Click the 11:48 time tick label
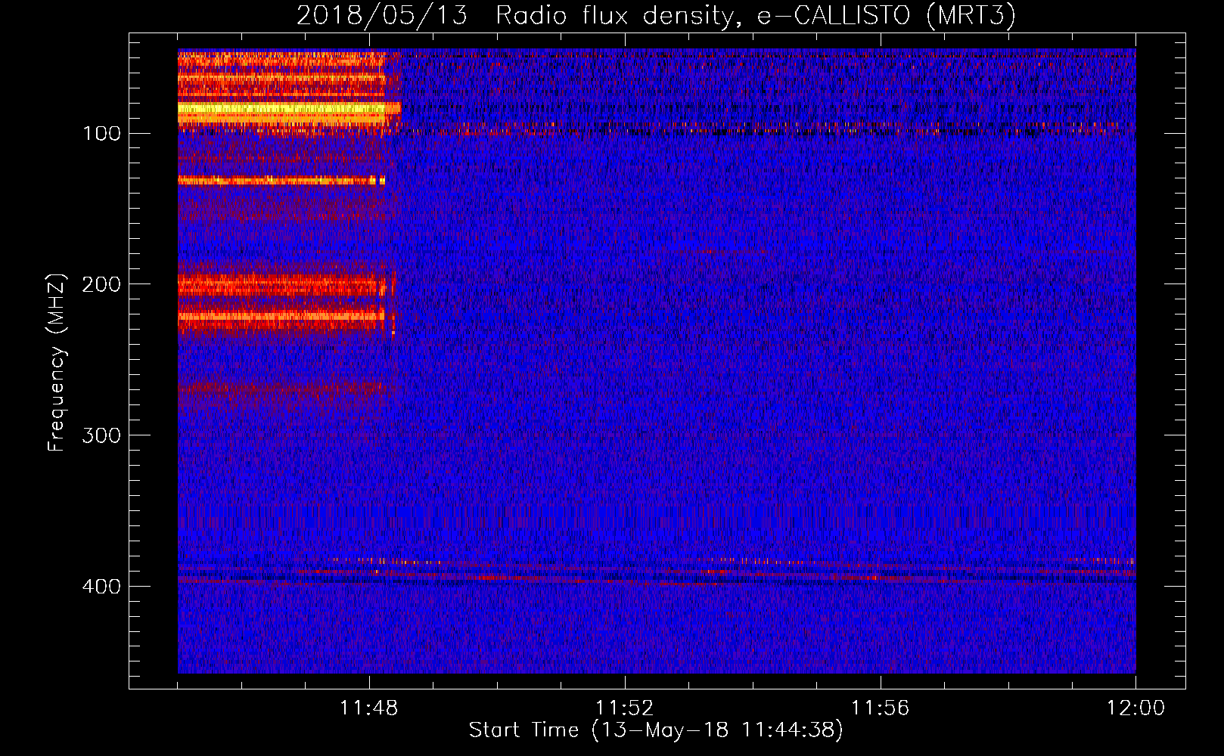This screenshot has width=1224, height=756. [369, 708]
